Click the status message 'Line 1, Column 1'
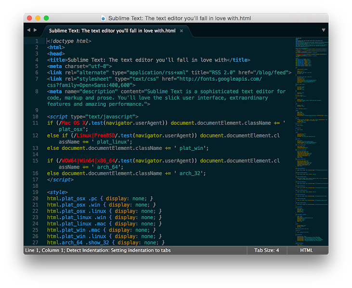 click(45, 250)
